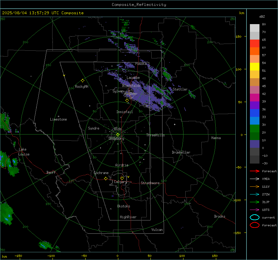The width and height of the screenshot is (278, 260).
Task: Click the red forecast arrow in legend
Action: [255, 171]
